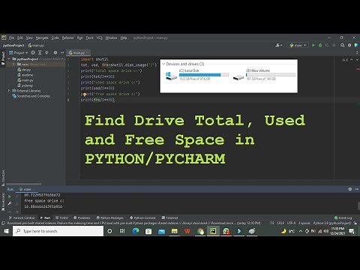Open Task View on the taskbar
360x270 pixels.
(x=122, y=231)
